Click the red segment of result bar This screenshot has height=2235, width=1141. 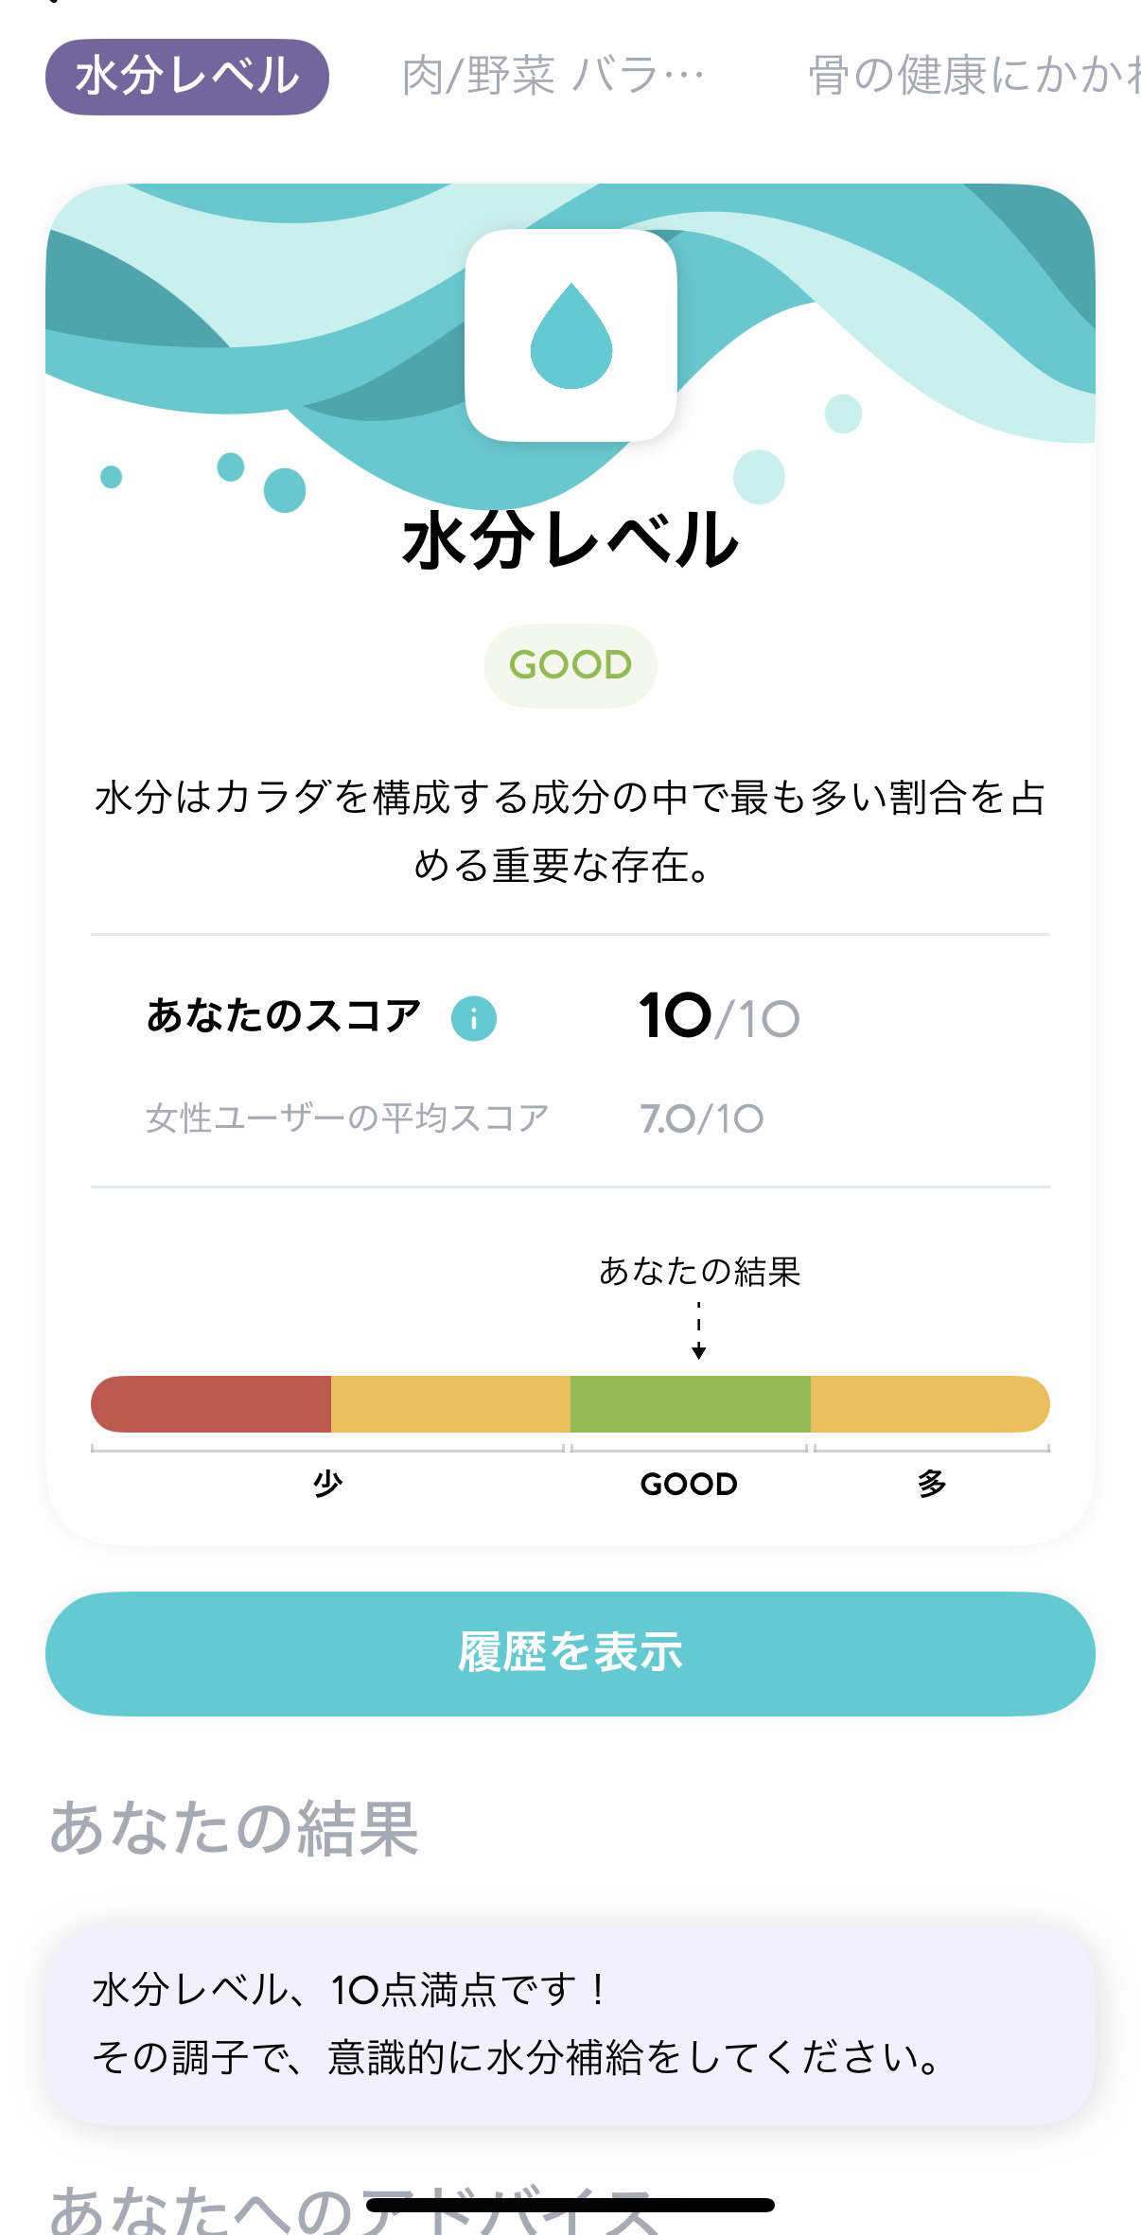[211, 1404]
